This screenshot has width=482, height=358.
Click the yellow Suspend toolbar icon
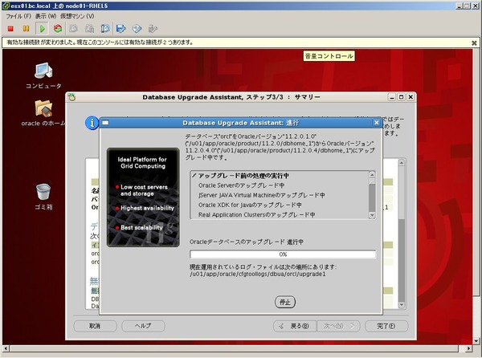pos(27,29)
